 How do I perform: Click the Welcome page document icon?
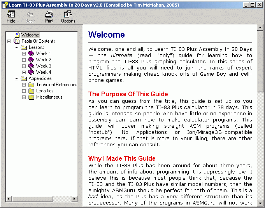pyautogui.click(x=17, y=35)
